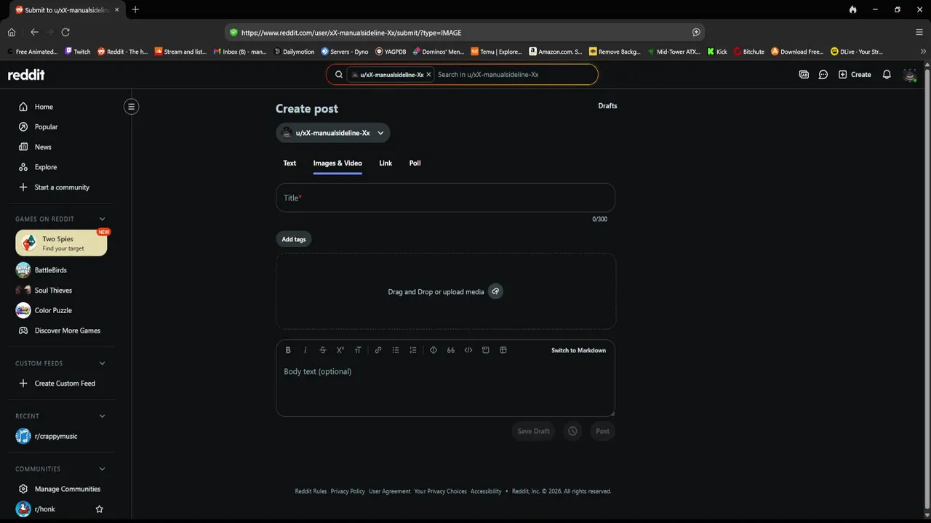The image size is (931, 523).
Task: Apply strikethrough formatting
Action: [323, 350]
